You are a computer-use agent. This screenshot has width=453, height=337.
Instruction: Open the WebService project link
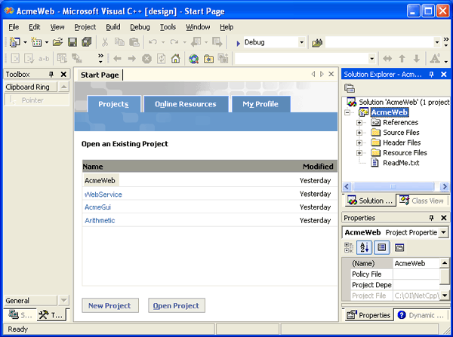103,195
